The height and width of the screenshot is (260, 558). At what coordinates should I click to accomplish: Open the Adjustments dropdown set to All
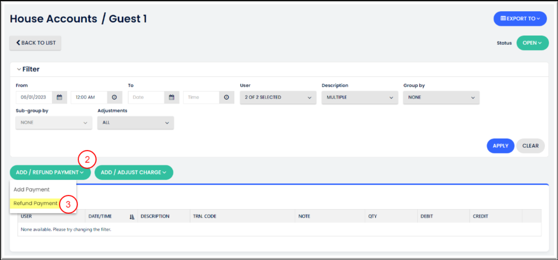coord(135,123)
